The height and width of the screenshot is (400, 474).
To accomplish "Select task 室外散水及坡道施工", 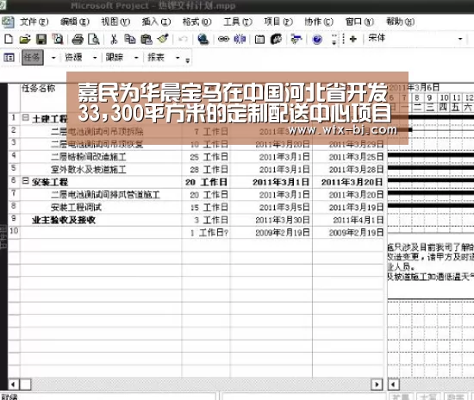I will [88, 169].
